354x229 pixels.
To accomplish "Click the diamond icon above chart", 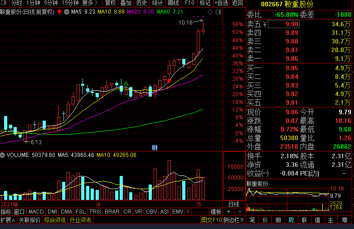I will (x=210, y=12).
